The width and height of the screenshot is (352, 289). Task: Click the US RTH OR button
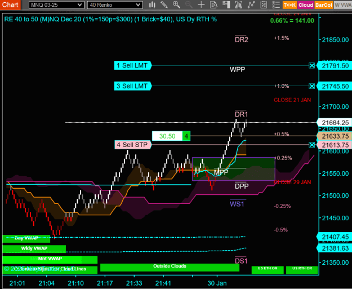click(302, 270)
